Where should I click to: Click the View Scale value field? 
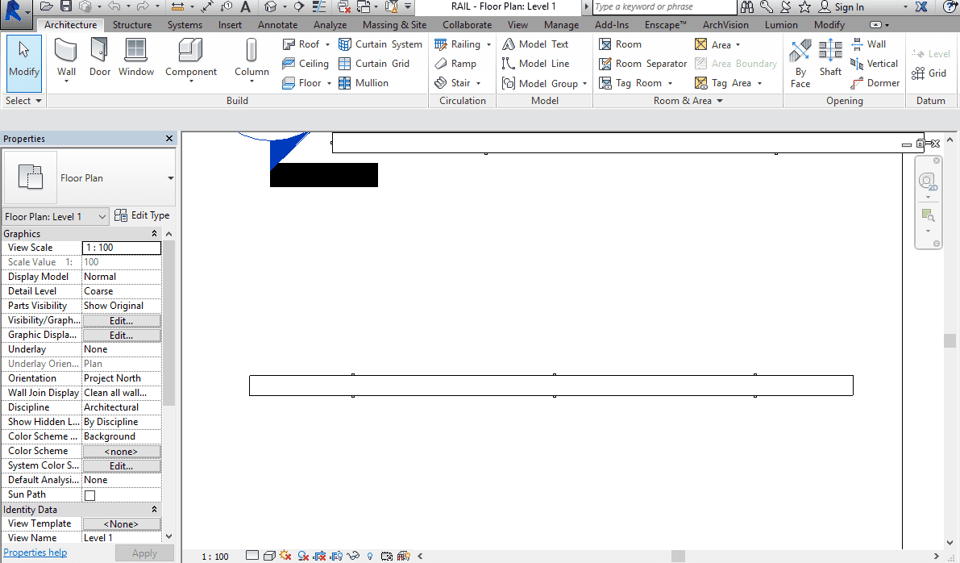(121, 248)
